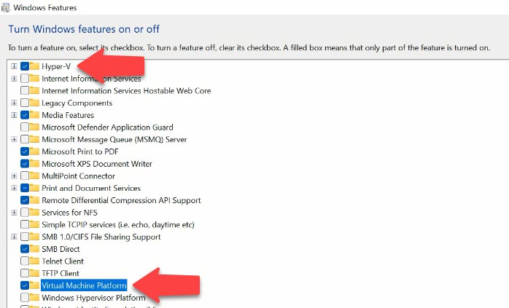Image resolution: width=509 pixels, height=308 pixels.
Task: Tick the Telnet Client checkbox
Action: click(25, 261)
